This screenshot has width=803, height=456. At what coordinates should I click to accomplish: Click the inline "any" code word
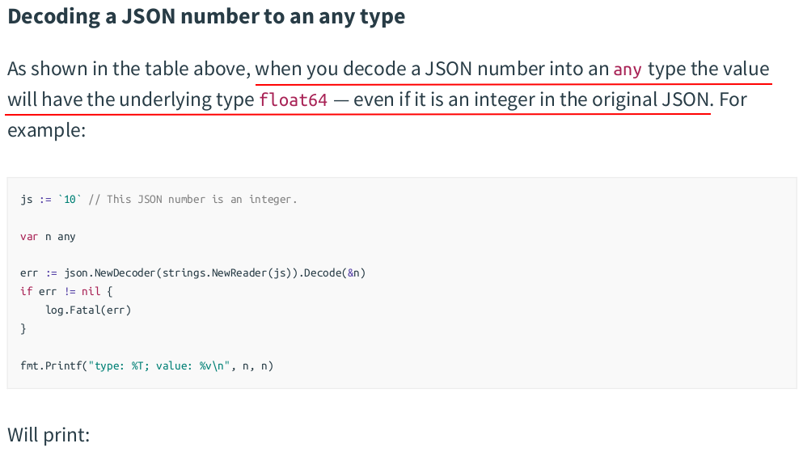click(x=628, y=70)
